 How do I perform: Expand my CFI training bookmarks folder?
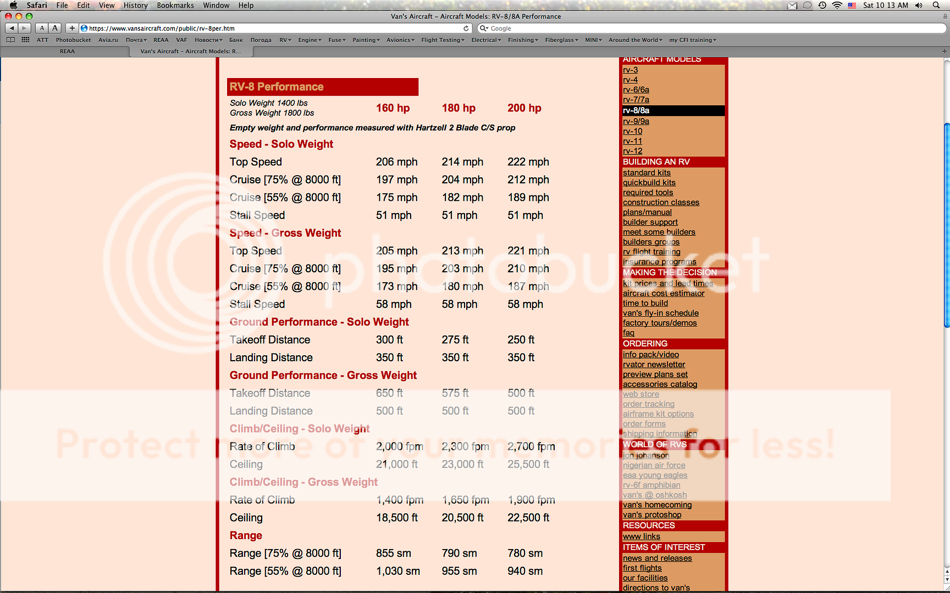[x=692, y=40]
